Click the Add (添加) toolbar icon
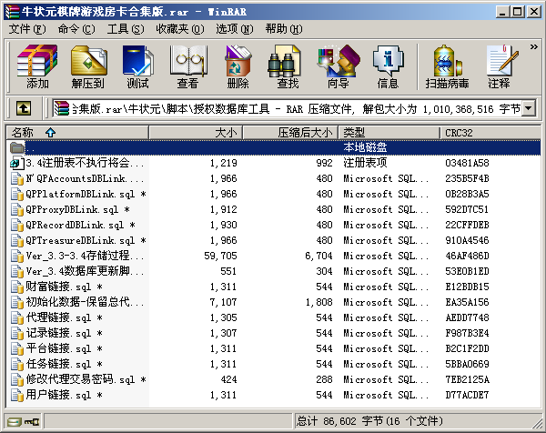Screen dimensions: 546x433 click(x=37, y=66)
